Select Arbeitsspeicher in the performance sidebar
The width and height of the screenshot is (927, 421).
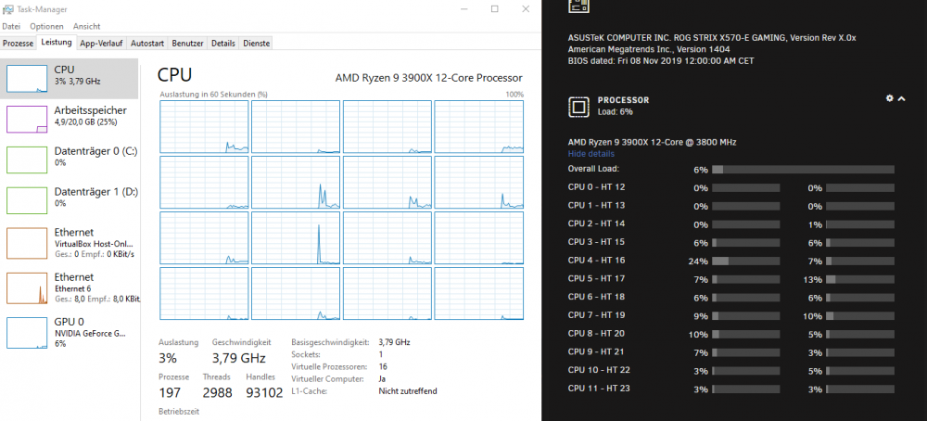[x=70, y=119]
